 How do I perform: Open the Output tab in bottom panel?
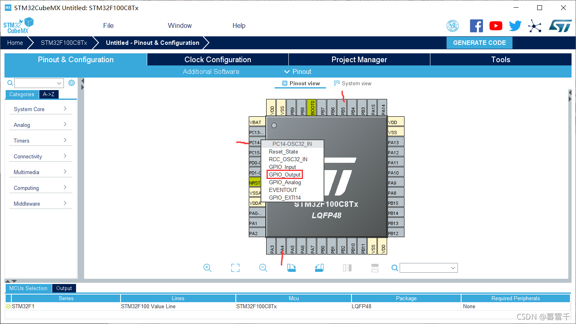64,288
